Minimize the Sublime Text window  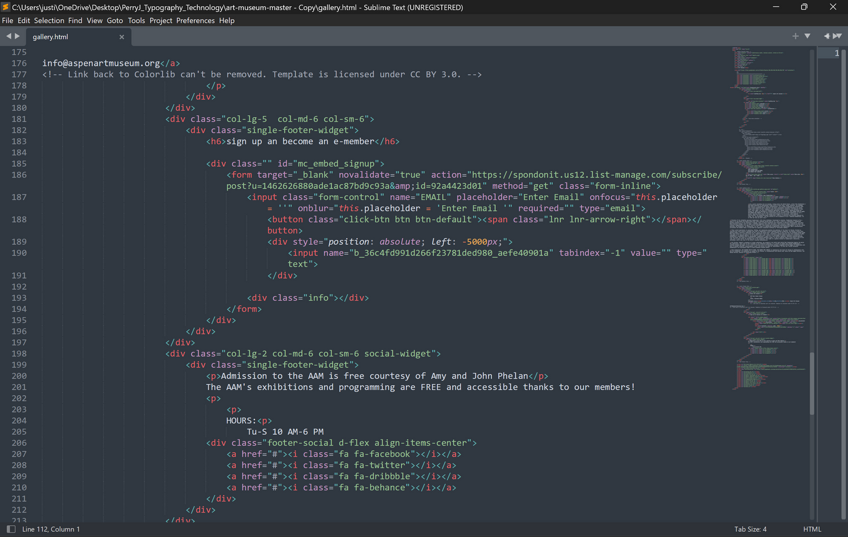pyautogui.click(x=776, y=7)
